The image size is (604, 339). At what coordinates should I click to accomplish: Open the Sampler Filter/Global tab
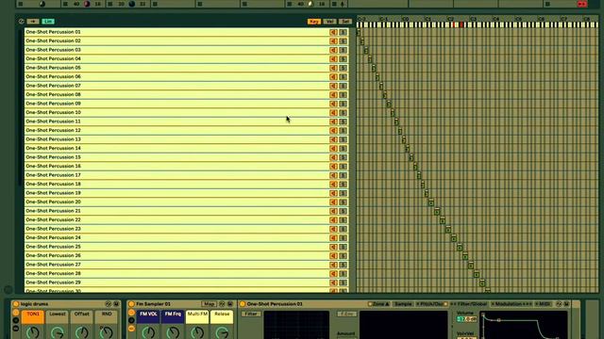pos(470,304)
